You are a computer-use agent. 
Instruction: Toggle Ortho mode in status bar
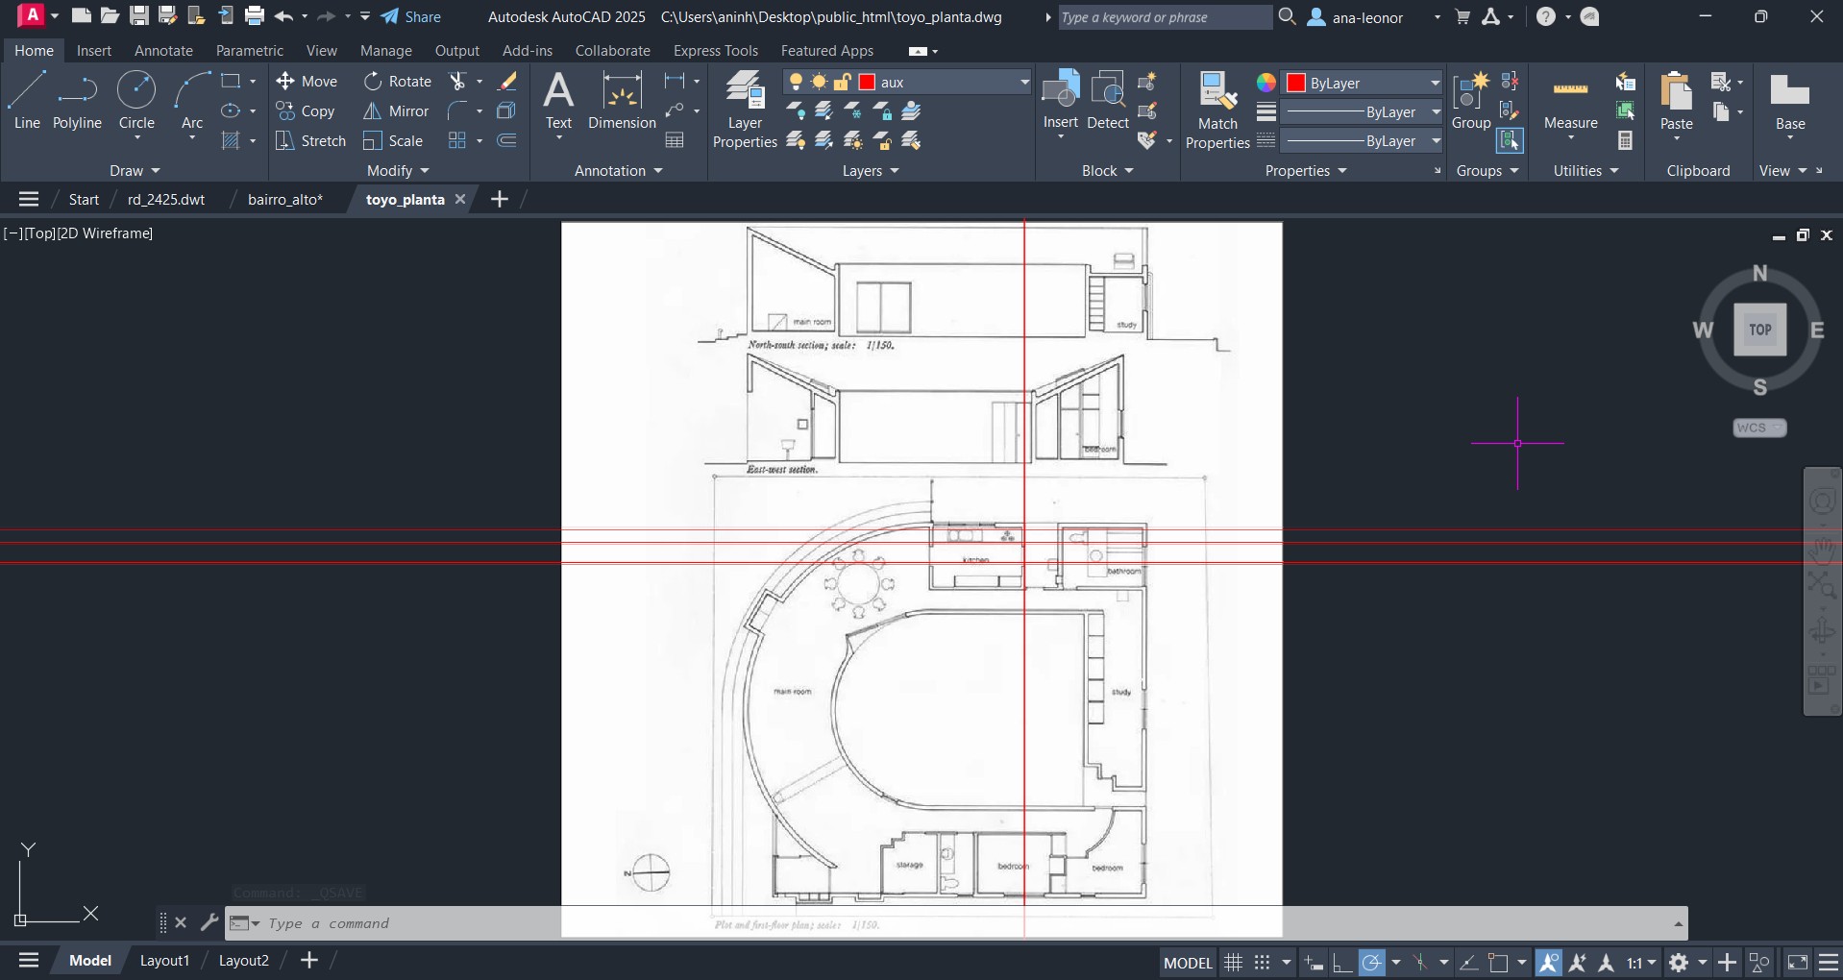click(x=1342, y=962)
